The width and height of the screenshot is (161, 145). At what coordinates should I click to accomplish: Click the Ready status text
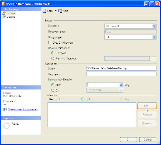click(x=16, y=124)
